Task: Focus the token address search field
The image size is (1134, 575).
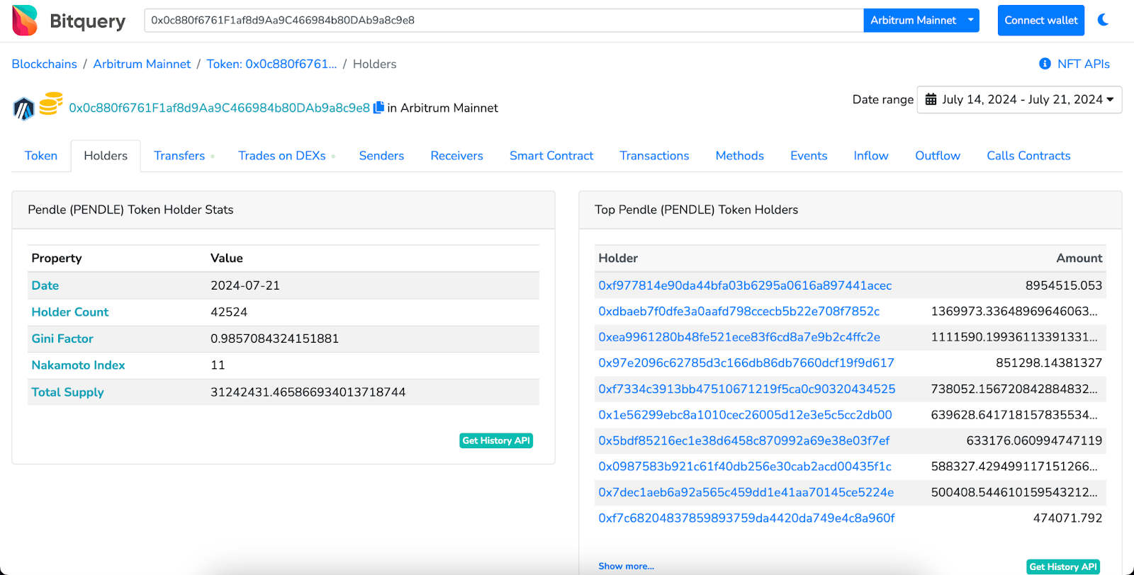Action: click(x=503, y=21)
